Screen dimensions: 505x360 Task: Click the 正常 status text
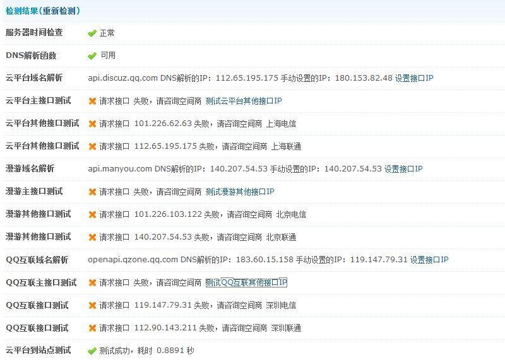tap(107, 33)
